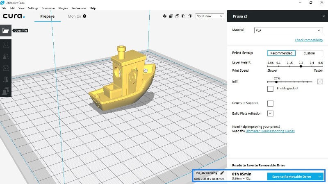This screenshot has width=328, height=184.
Task: Switch to front camera view icon
Action: [x=171, y=16]
